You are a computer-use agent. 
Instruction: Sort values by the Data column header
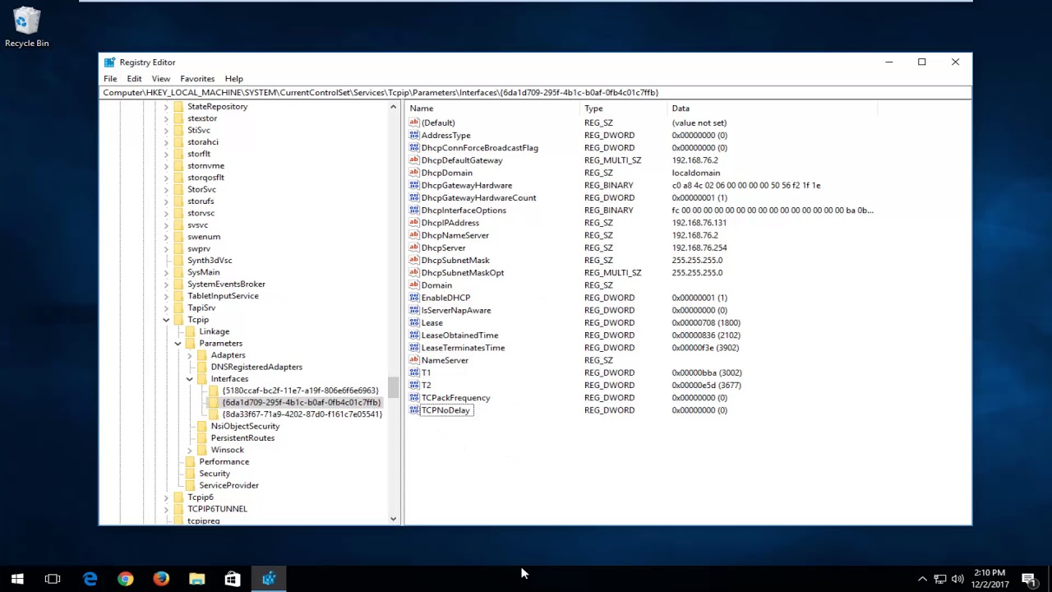coord(773,109)
